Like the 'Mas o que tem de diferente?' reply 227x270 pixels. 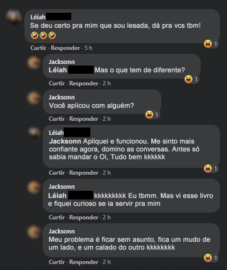57,83
